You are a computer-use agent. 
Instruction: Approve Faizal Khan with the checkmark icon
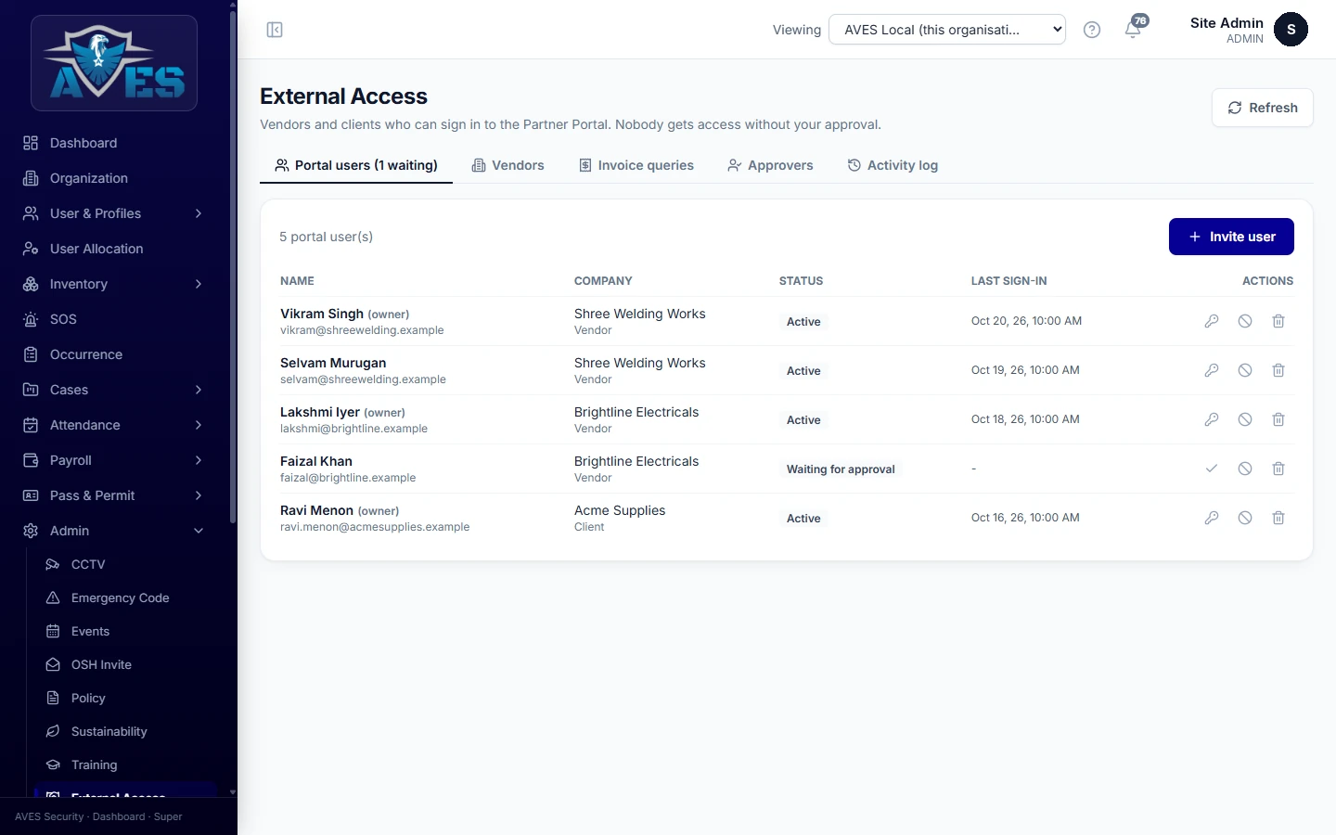(1212, 469)
